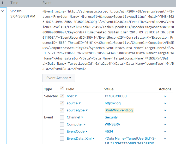Viewport: 176px width, 144px height.
Task: Click the event timestamp 9/23/19
Action: click(x=16, y=11)
